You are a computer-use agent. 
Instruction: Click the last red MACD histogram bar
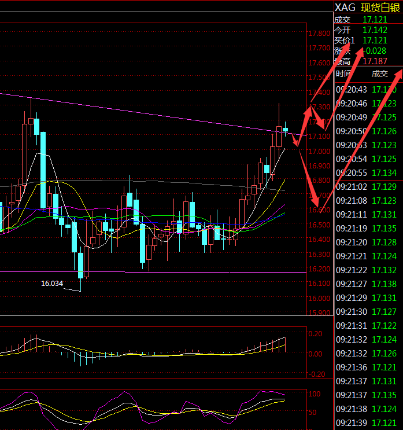pos(286,345)
